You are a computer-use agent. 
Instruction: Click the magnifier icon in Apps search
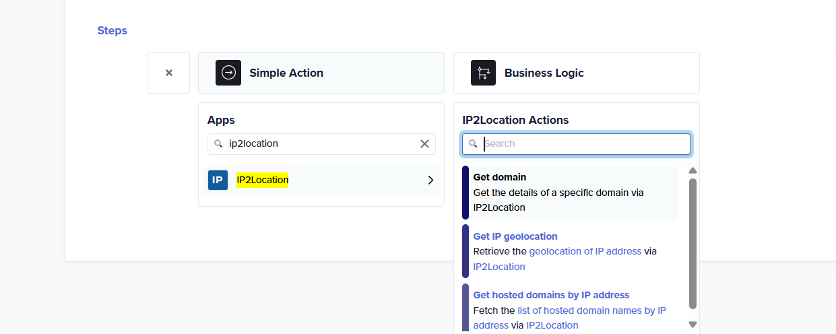pyautogui.click(x=218, y=143)
